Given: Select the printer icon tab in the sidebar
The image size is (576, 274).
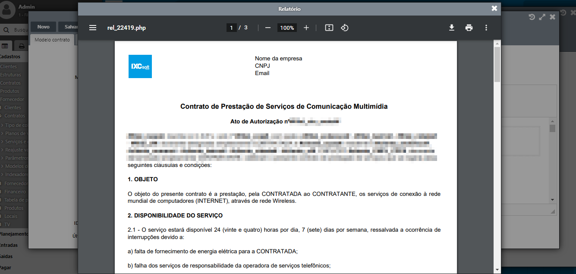Looking at the screenshot, I should [x=21, y=46].
